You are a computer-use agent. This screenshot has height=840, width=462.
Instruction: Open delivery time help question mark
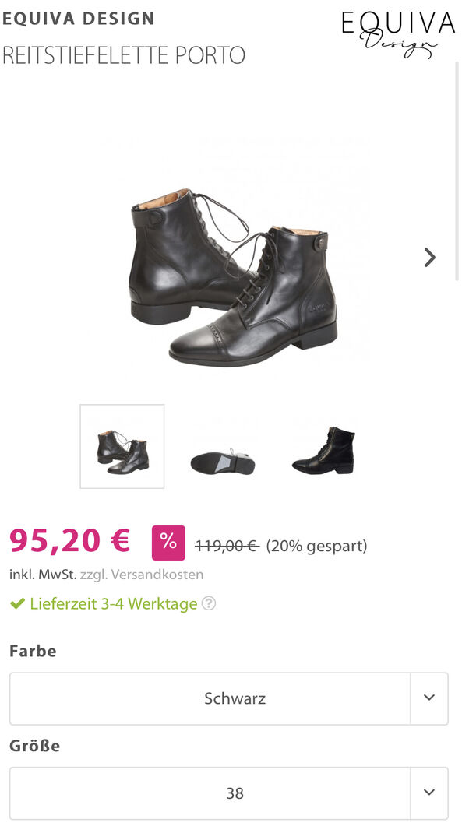click(209, 604)
